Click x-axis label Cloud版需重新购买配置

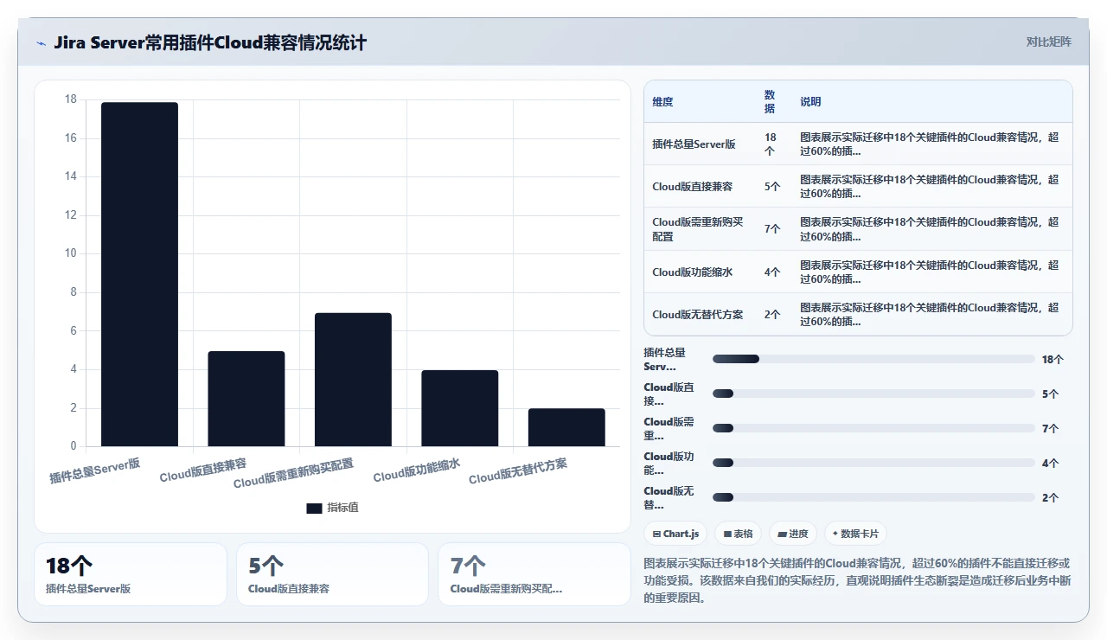293,473
